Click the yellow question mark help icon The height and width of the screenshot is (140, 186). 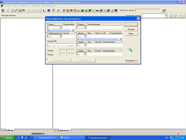click(x=53, y=10)
